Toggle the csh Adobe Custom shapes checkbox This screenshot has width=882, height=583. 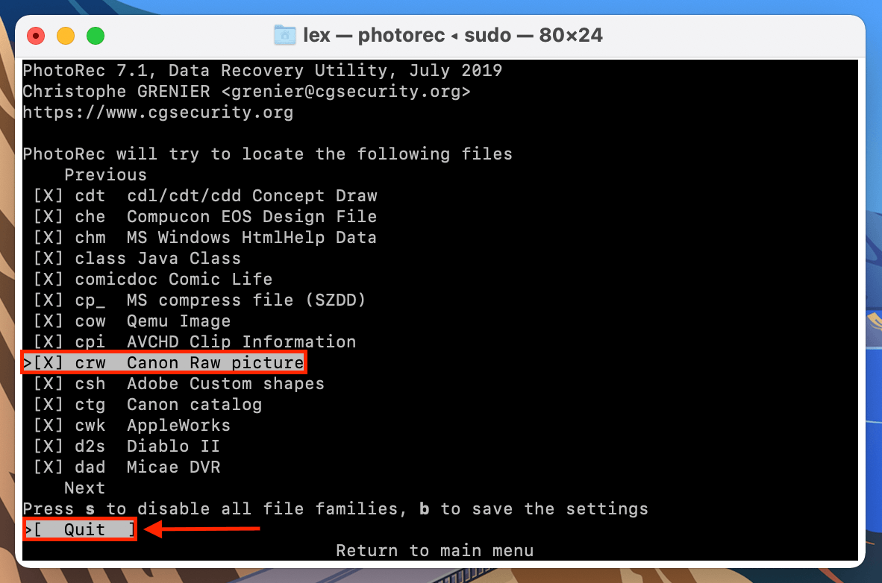(x=49, y=383)
